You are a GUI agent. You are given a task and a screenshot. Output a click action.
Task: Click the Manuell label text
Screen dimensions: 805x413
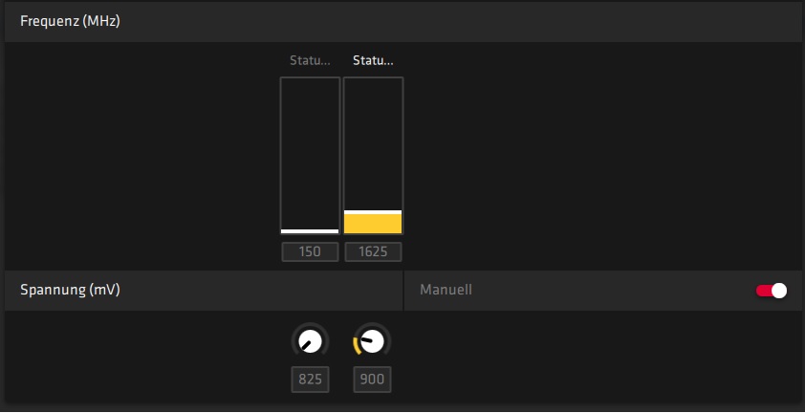[x=446, y=291]
